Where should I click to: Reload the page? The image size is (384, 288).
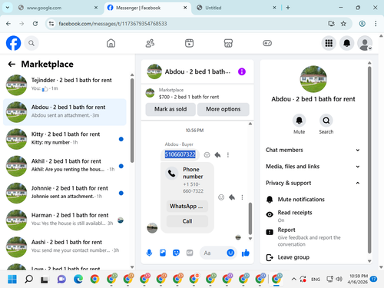pyautogui.click(x=35, y=24)
